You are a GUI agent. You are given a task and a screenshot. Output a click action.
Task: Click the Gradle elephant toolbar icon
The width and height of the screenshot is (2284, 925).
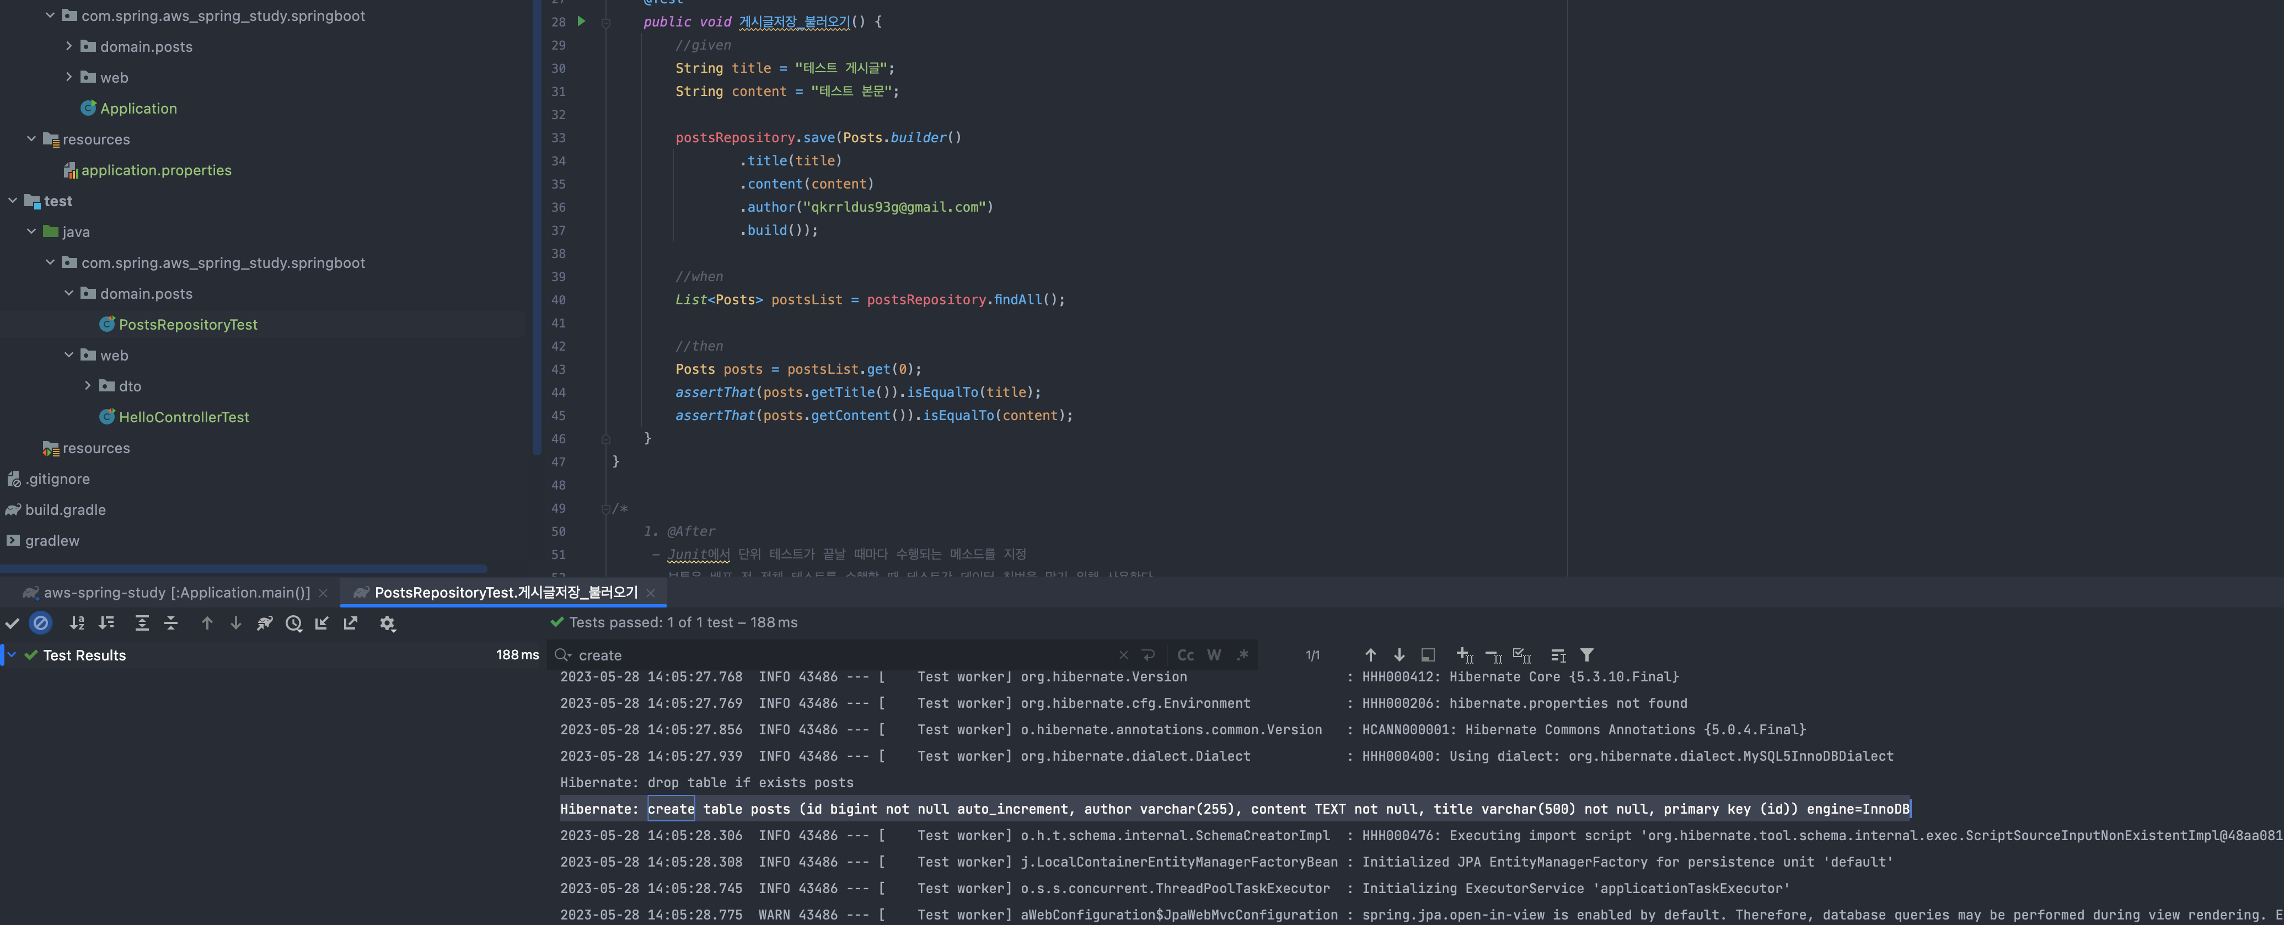click(x=264, y=624)
